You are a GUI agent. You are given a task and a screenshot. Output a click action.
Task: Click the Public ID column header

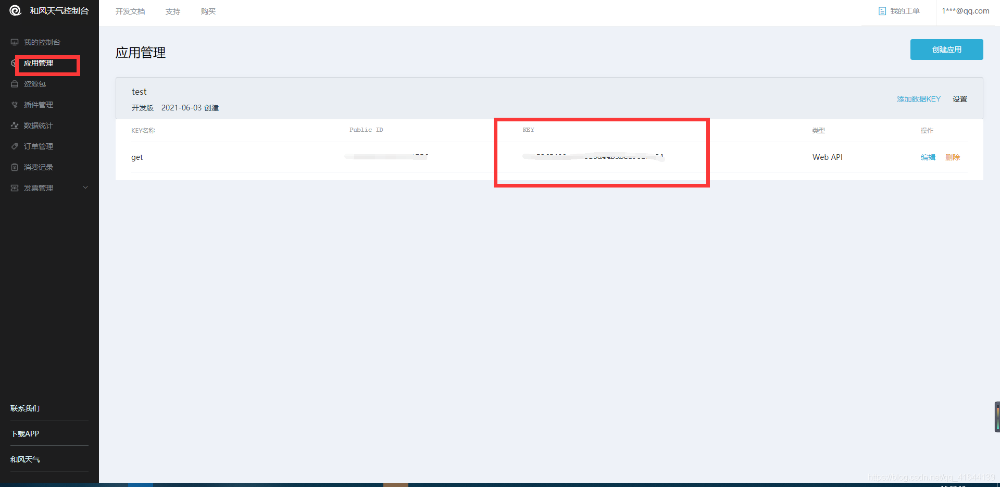pos(366,130)
